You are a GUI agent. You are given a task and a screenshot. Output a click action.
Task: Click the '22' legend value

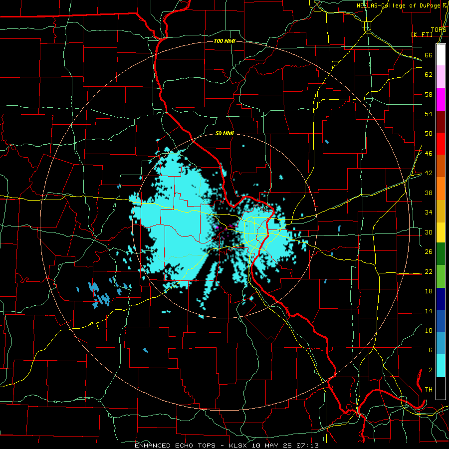[x=429, y=271]
